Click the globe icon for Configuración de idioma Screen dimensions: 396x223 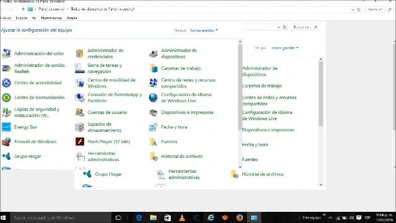153,98
